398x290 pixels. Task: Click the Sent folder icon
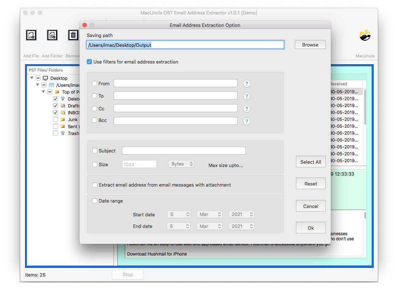click(x=63, y=126)
